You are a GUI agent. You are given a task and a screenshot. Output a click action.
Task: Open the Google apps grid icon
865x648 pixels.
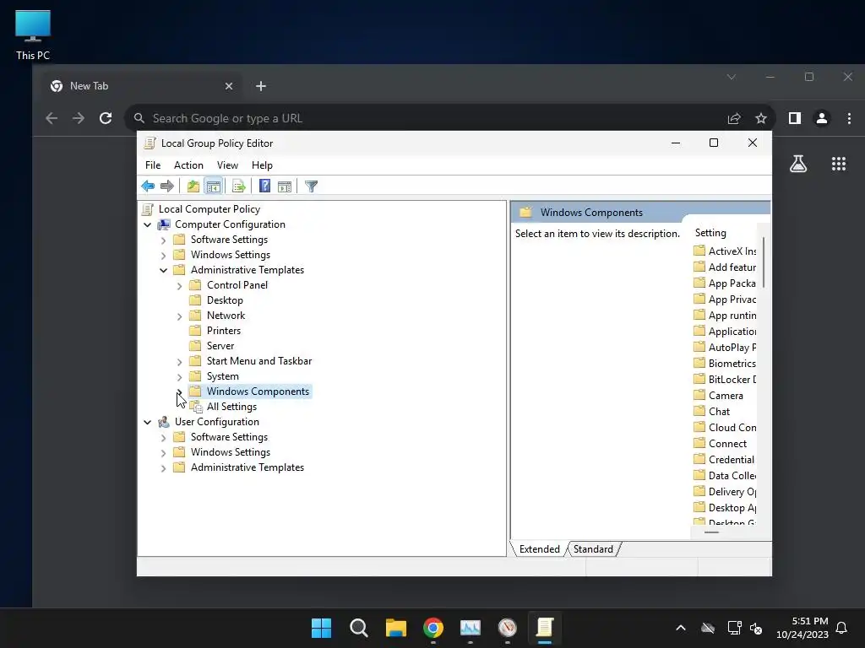tap(839, 164)
